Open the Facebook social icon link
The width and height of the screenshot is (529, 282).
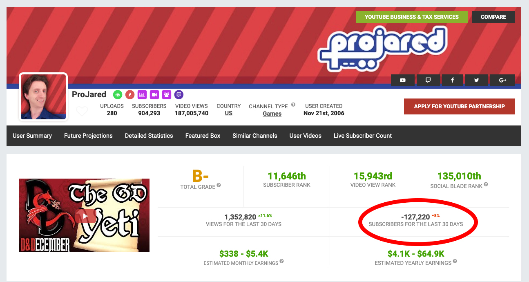tap(453, 81)
